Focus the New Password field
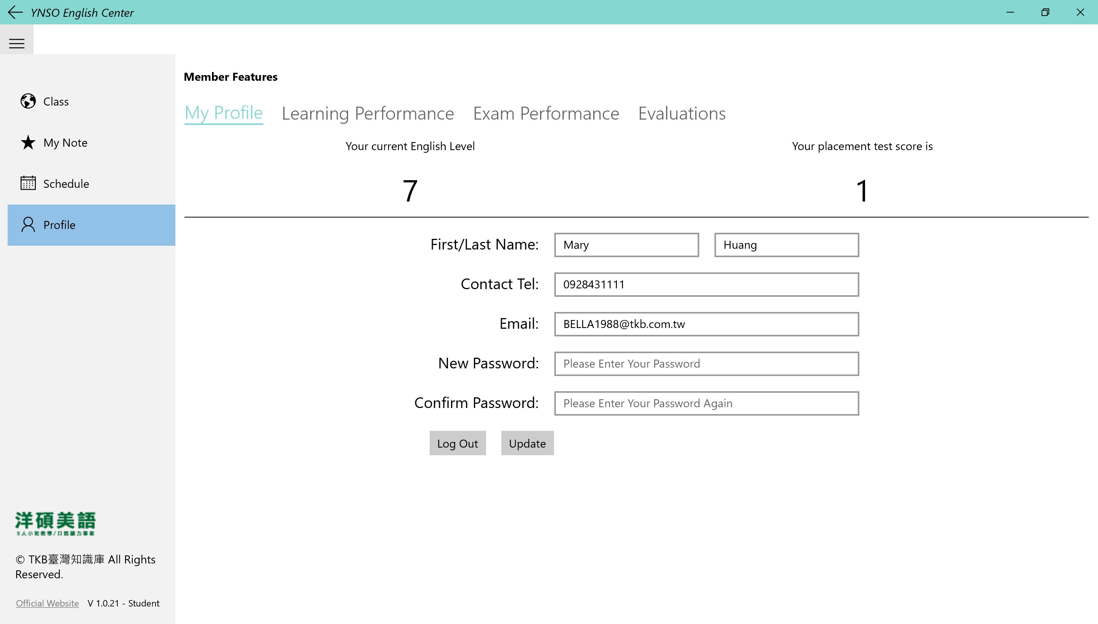Image resolution: width=1098 pixels, height=624 pixels. (706, 363)
